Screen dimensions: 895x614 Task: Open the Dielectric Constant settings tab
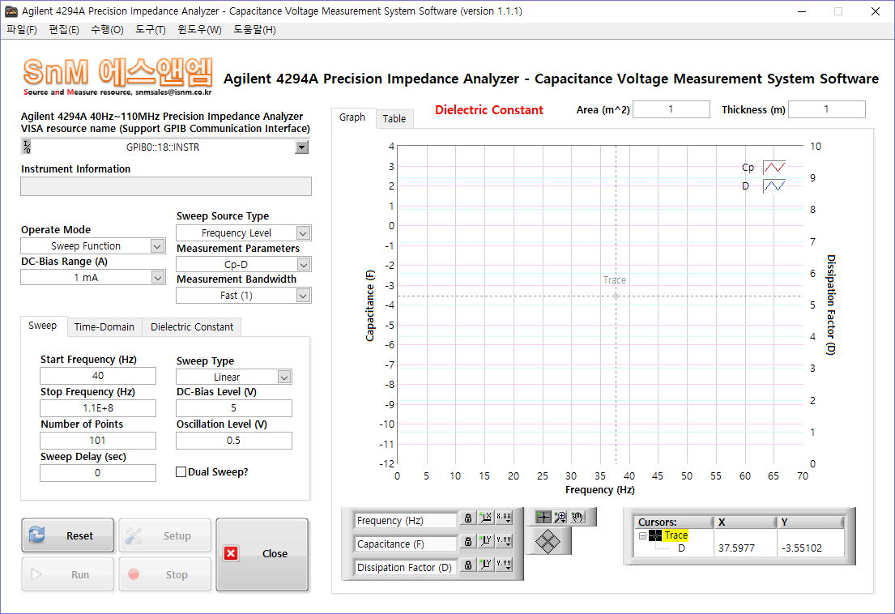(x=192, y=327)
